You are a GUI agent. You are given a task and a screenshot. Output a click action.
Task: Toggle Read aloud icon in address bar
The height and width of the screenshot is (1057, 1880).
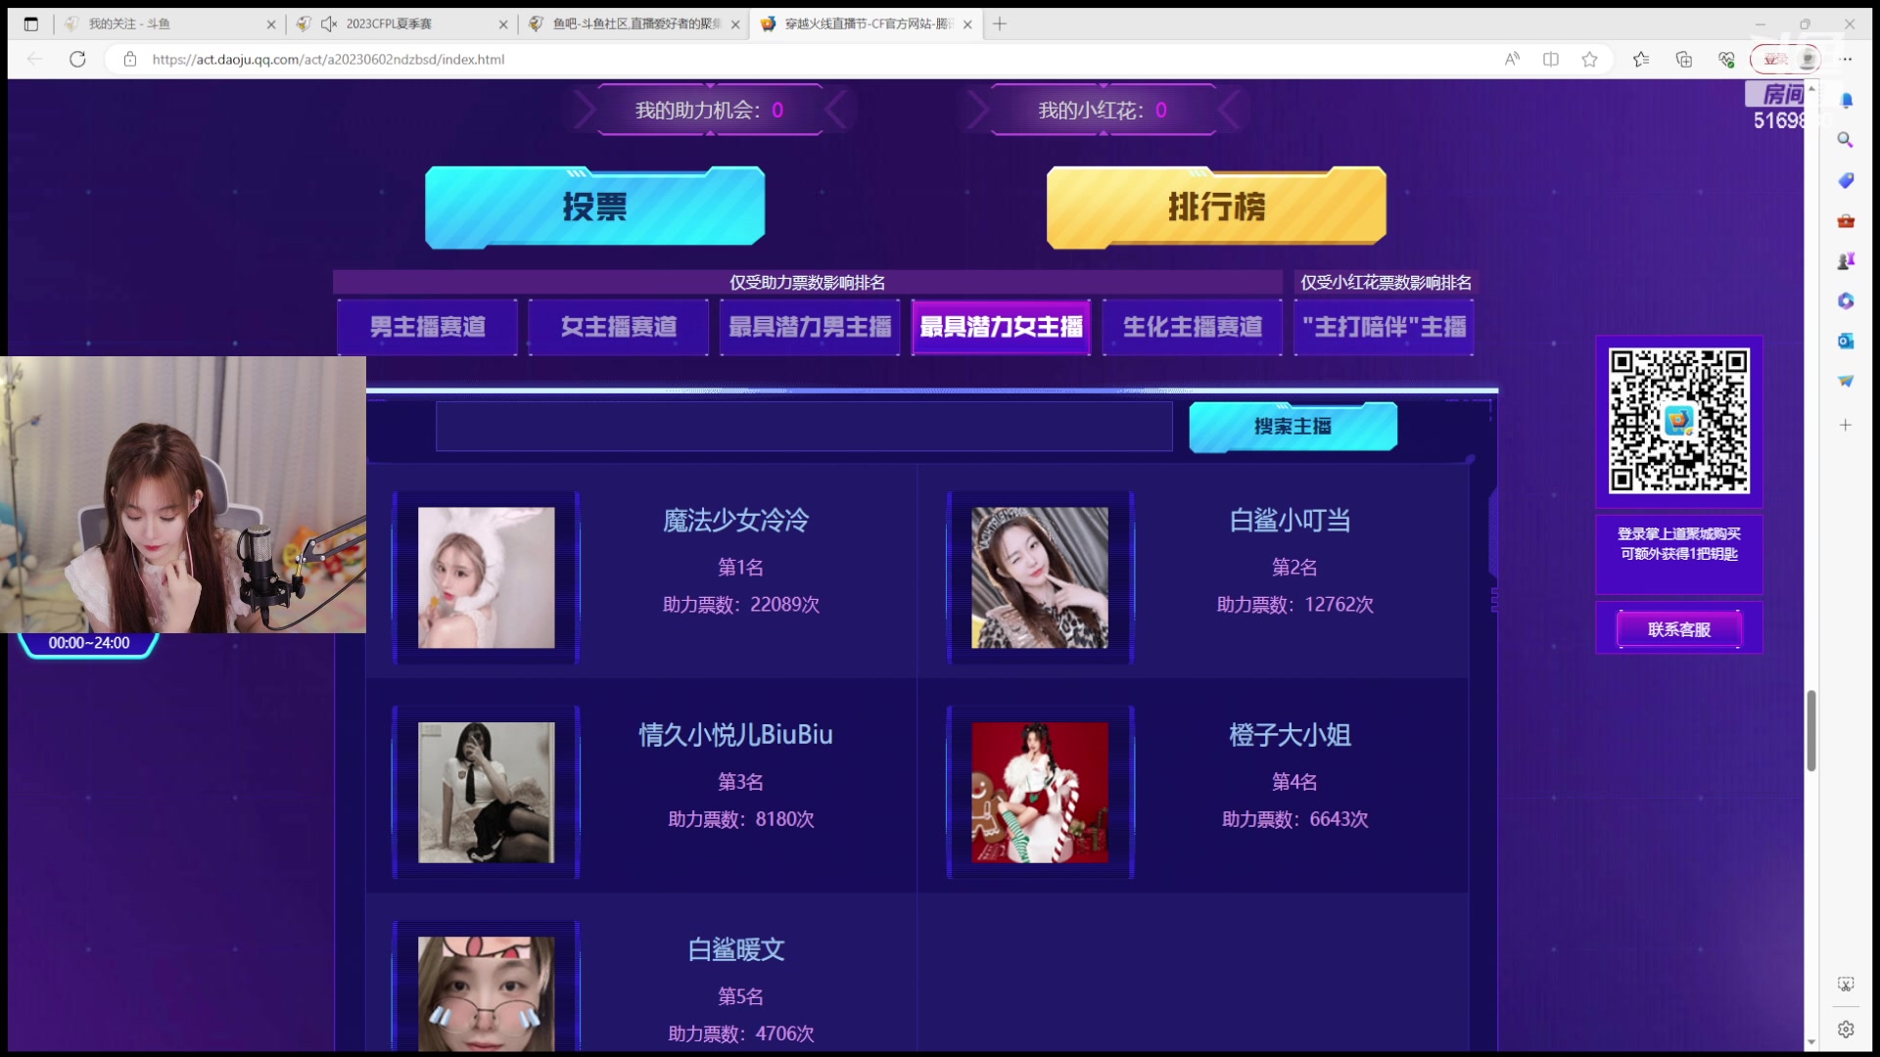click(1512, 60)
